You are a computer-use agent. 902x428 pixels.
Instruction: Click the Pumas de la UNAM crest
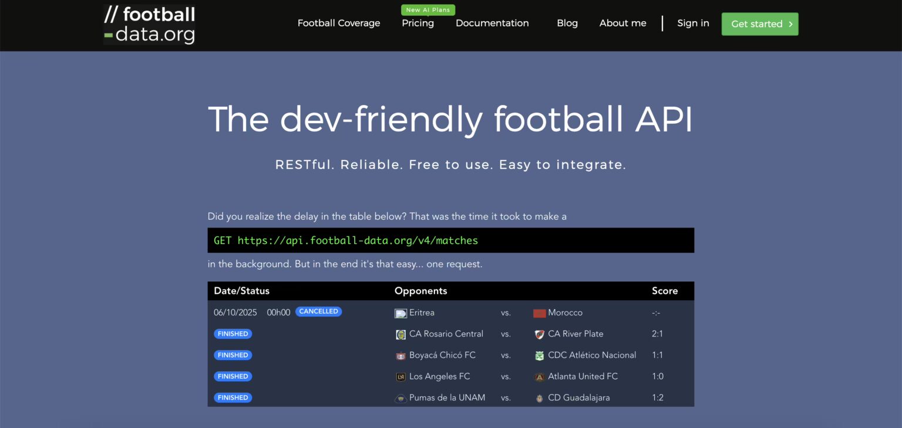click(400, 397)
